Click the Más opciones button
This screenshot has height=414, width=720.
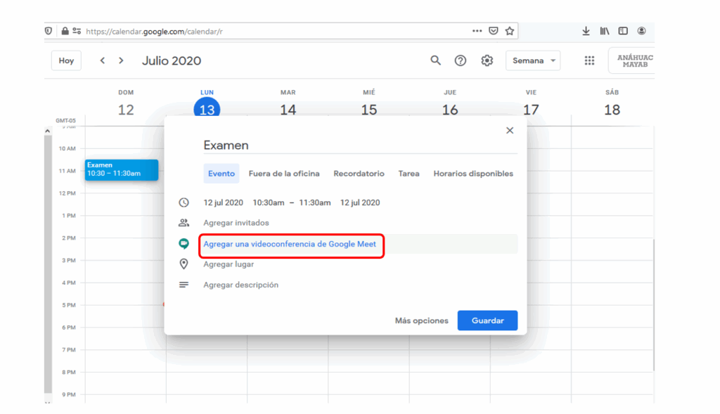tap(421, 321)
